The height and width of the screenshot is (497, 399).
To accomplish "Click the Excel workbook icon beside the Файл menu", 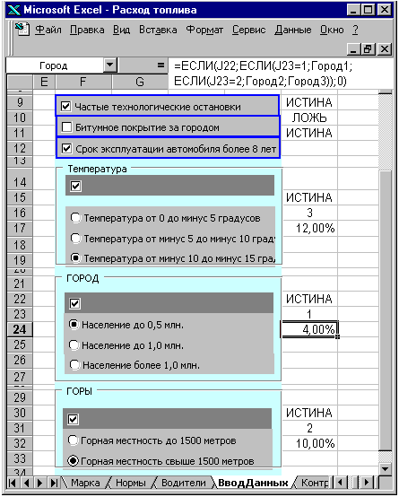I will point(22,30).
